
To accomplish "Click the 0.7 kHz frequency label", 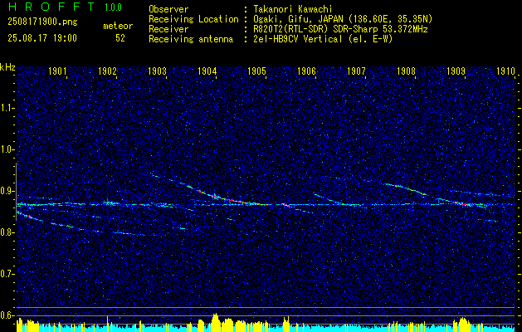I will click(x=6, y=274).
